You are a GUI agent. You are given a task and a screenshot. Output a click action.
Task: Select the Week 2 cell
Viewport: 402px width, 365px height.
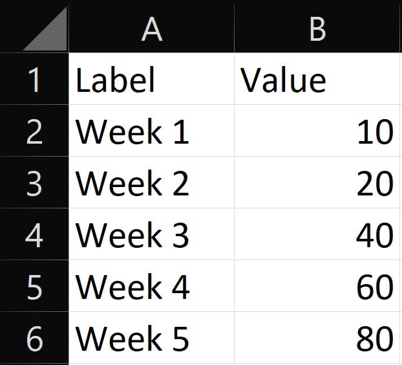[x=151, y=183]
